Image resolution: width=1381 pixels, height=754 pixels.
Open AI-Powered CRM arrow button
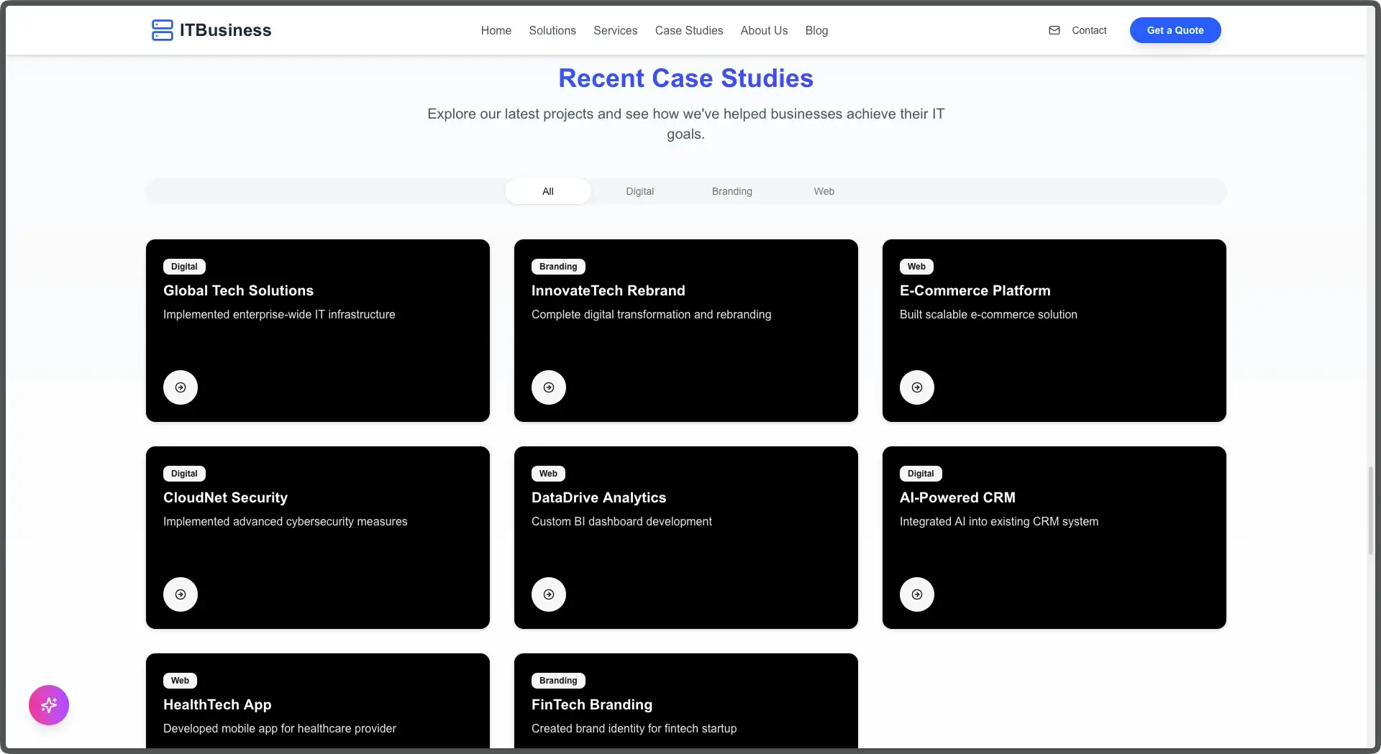pyautogui.click(x=917, y=594)
